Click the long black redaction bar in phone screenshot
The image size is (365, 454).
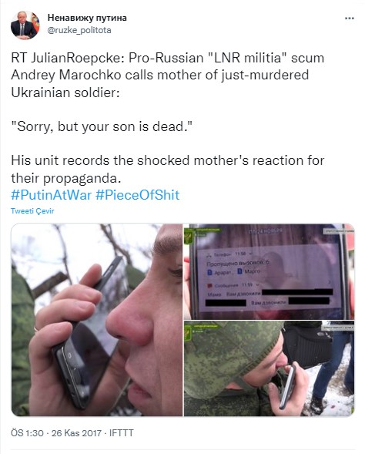click(x=296, y=292)
